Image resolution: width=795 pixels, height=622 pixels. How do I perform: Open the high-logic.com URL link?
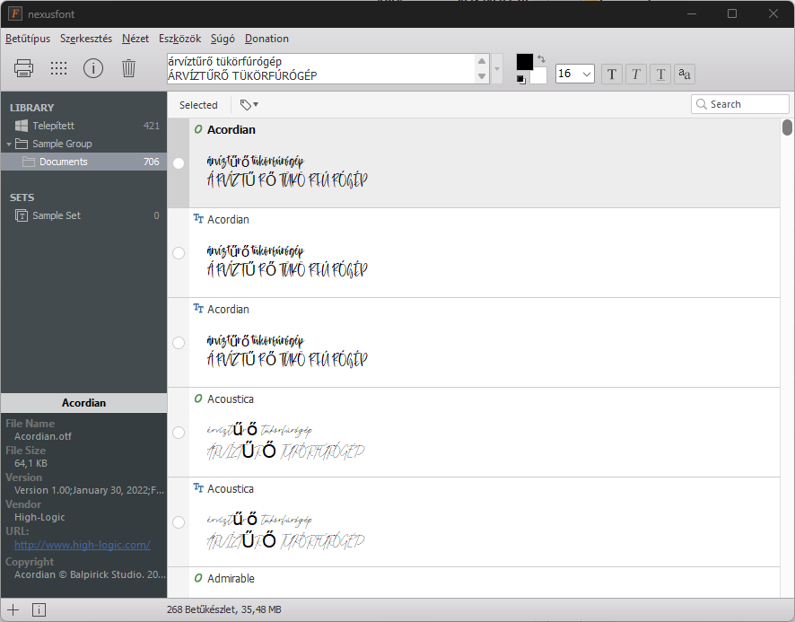[x=83, y=545]
